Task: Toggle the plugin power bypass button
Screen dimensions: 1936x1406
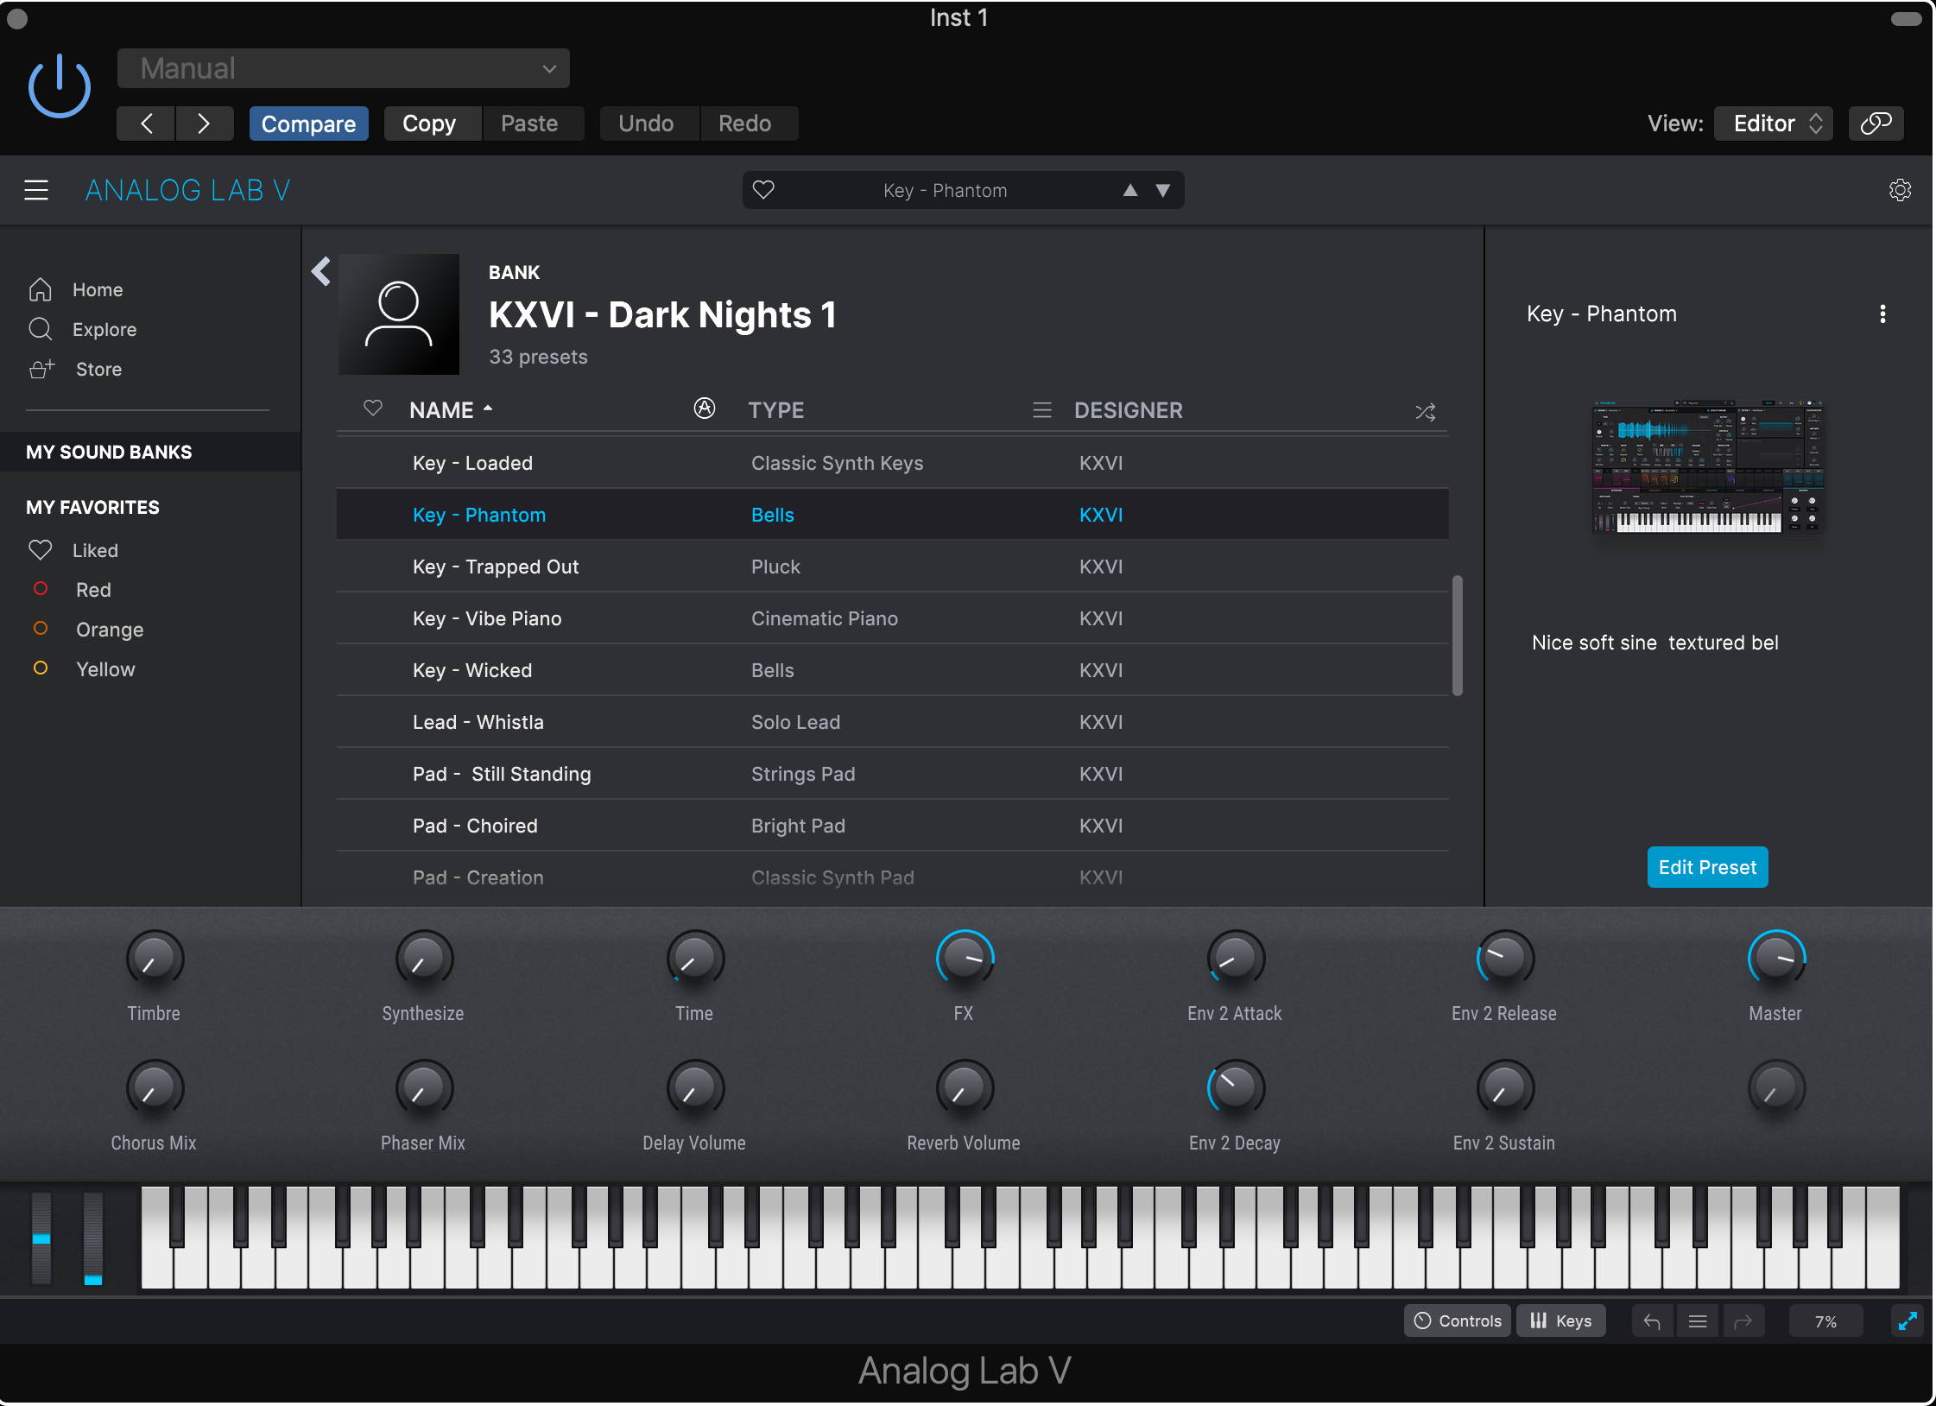Action: pos(59,85)
